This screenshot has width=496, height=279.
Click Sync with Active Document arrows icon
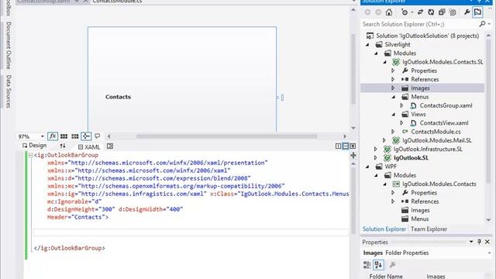[420, 12]
